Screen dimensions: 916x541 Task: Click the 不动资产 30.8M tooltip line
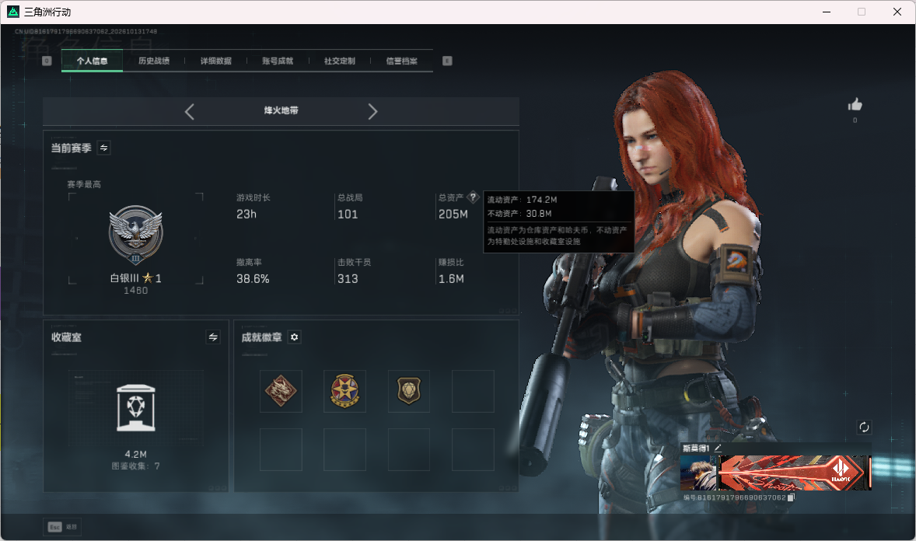519,214
